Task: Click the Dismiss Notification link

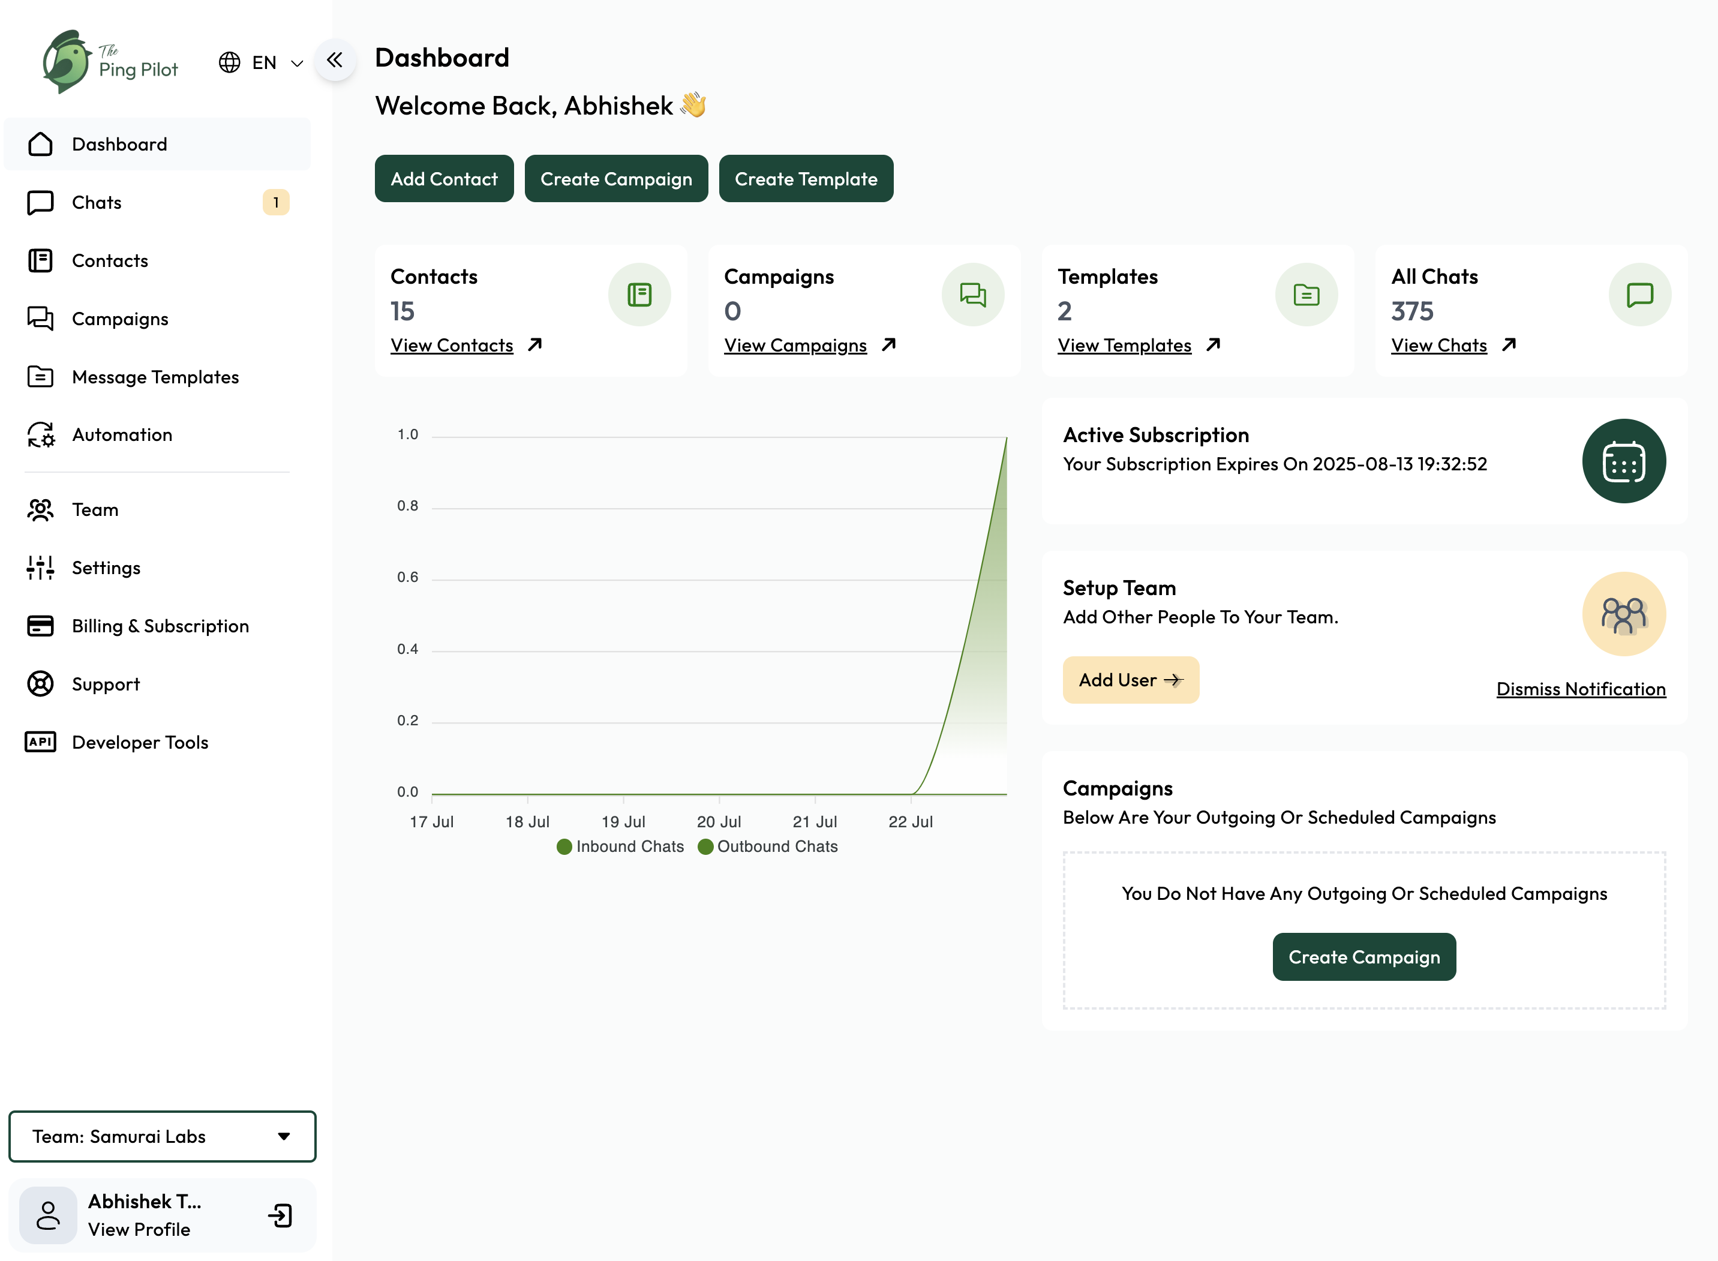Action: point(1581,689)
